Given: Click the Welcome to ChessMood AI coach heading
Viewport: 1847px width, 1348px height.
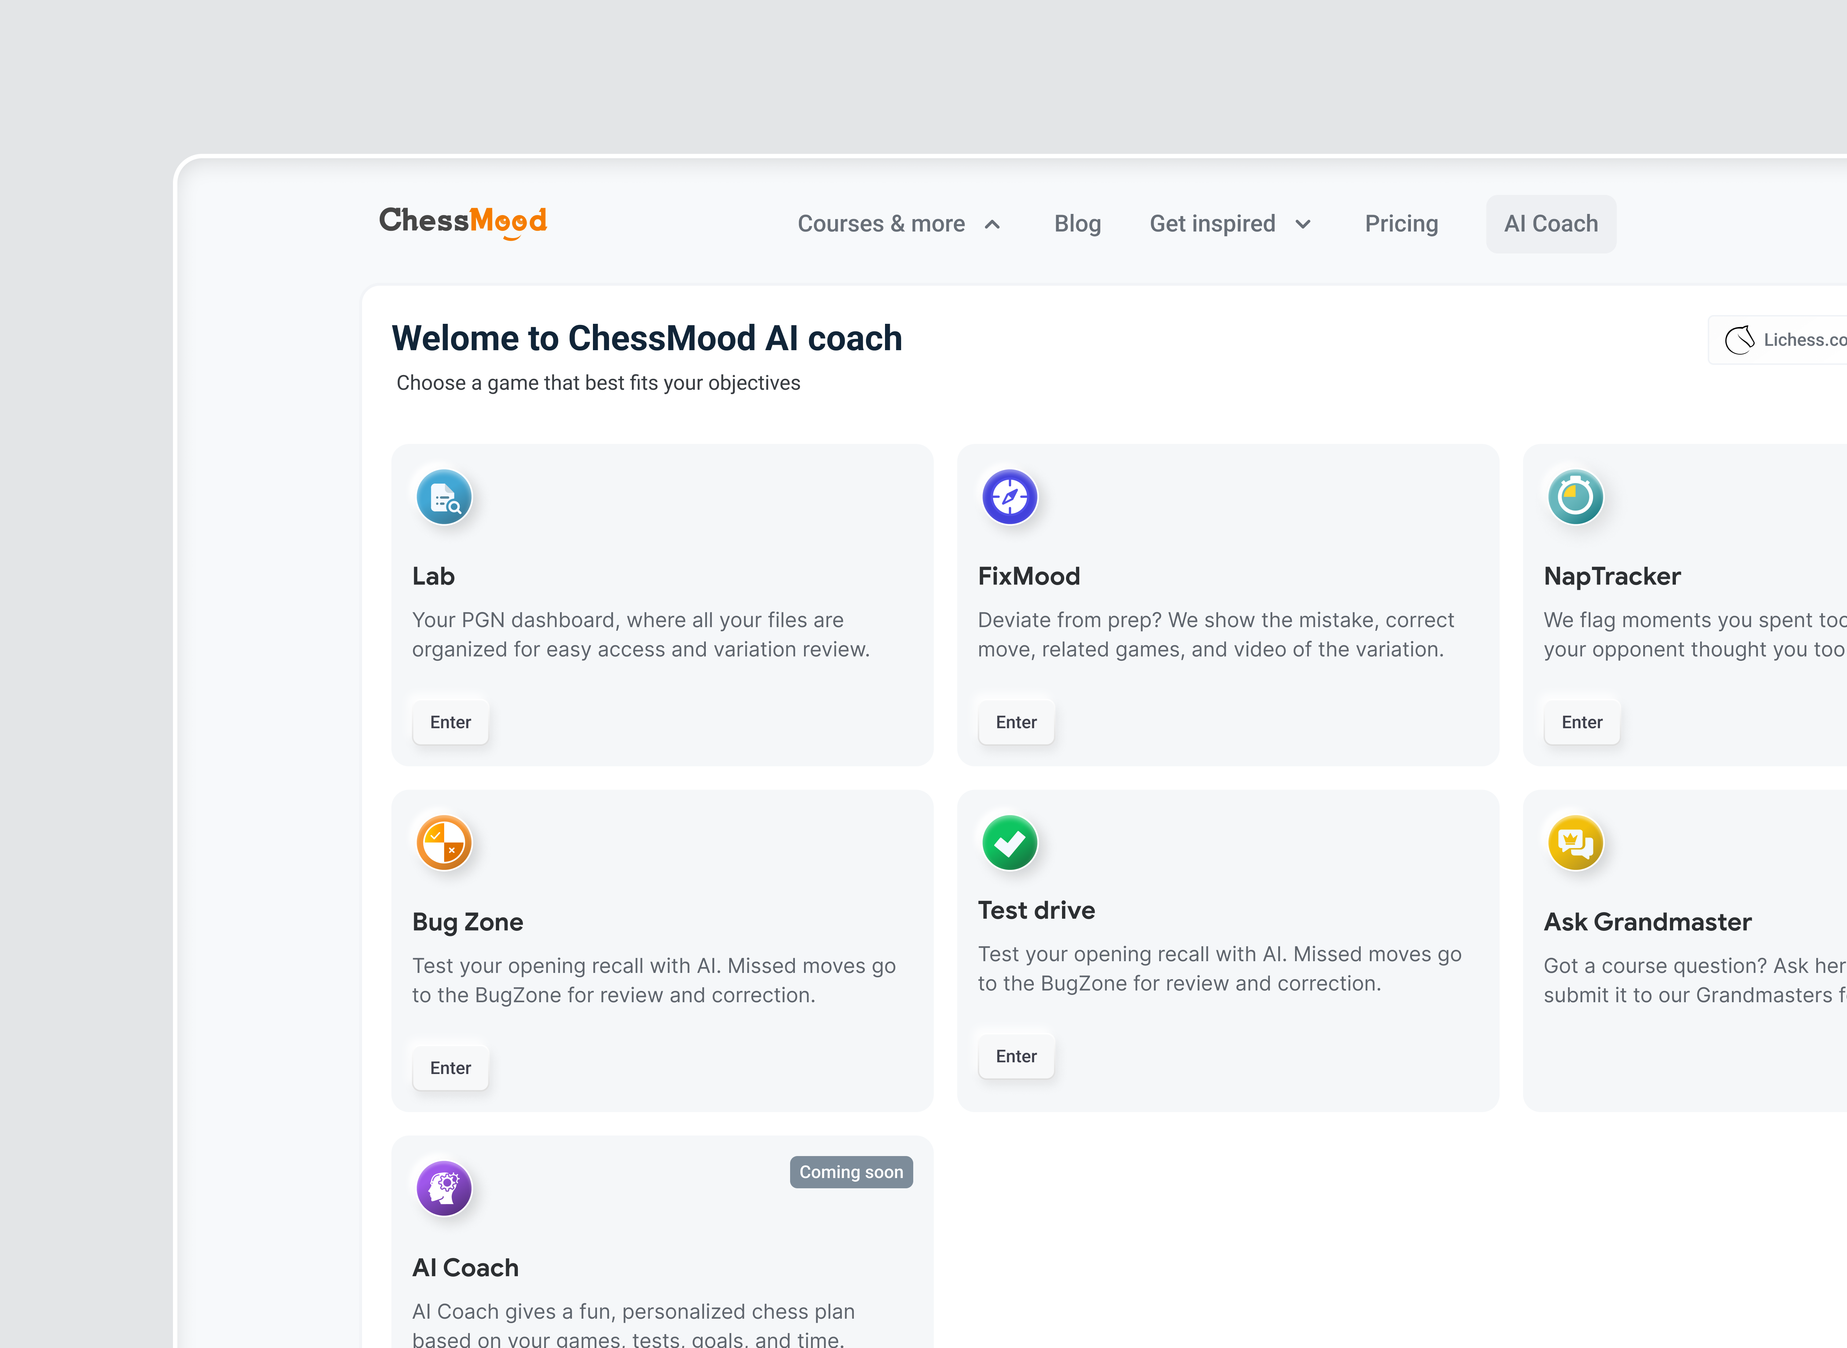Looking at the screenshot, I should 647,338.
